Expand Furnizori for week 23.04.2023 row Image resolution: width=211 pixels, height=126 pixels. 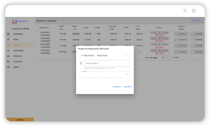197,52
